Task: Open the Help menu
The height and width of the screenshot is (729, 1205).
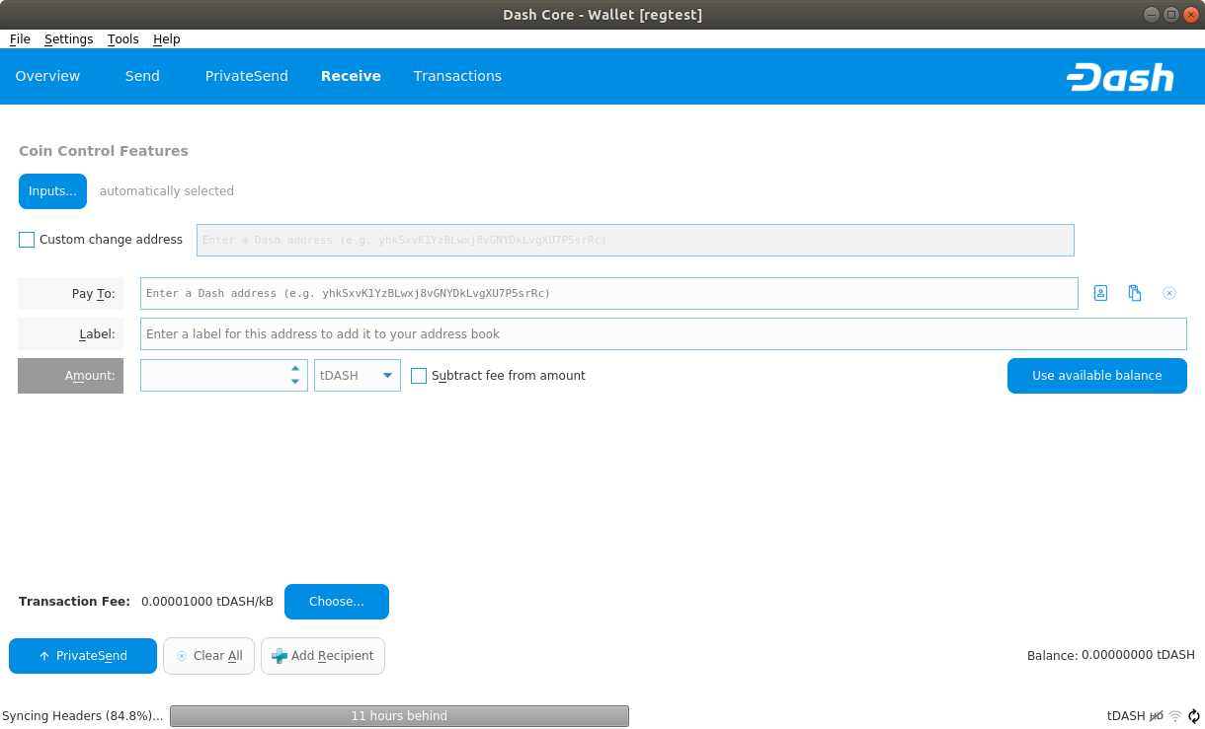Action: tap(167, 38)
